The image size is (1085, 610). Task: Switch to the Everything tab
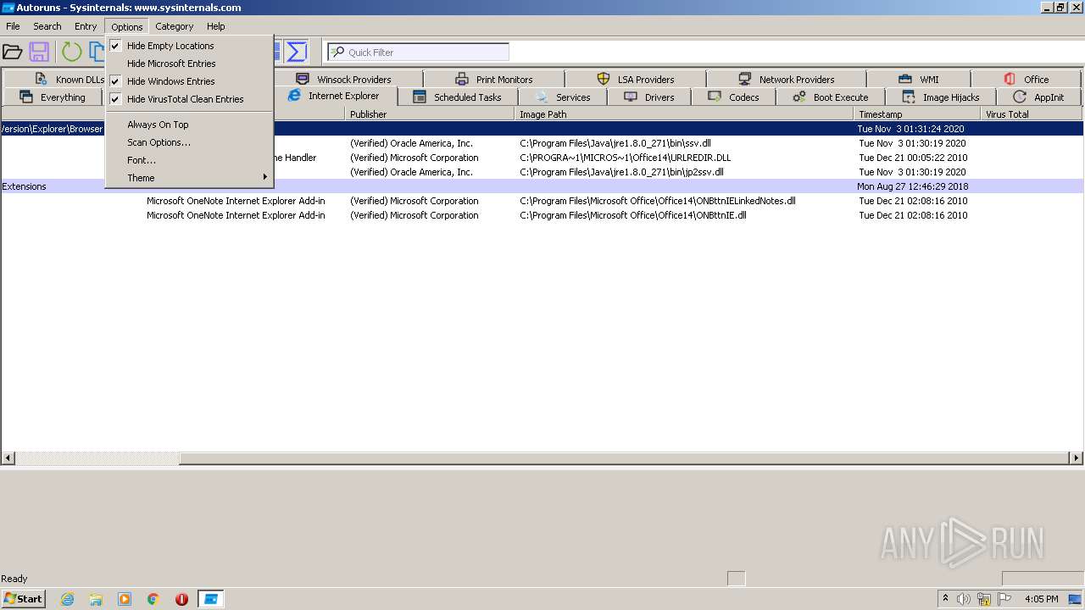53,97
